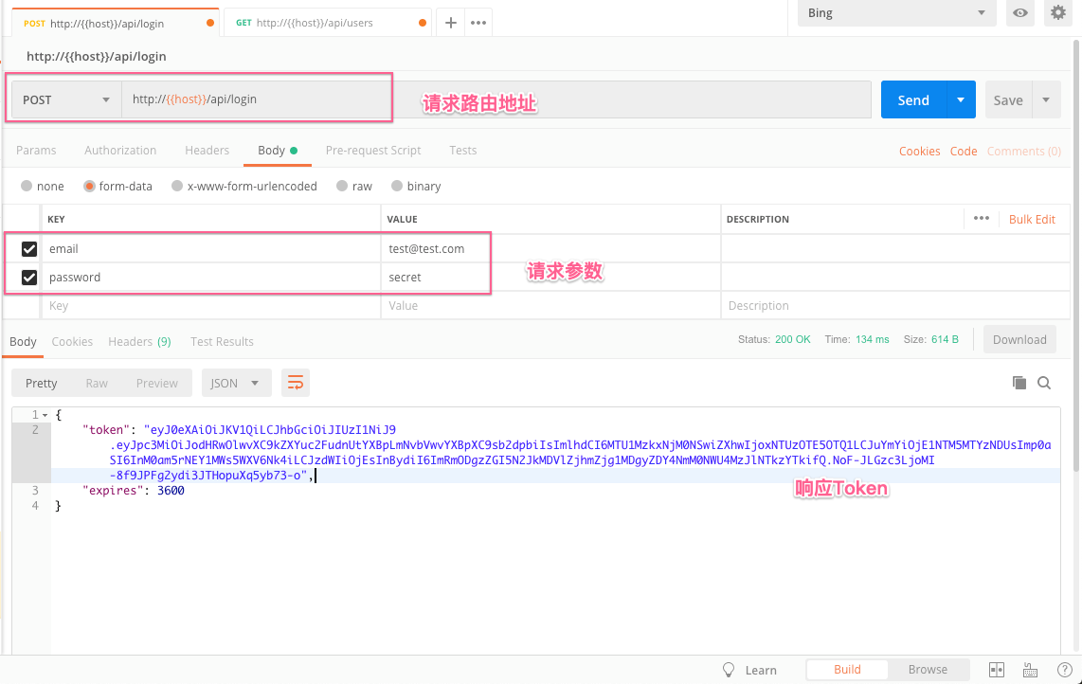1082x684 pixels.
Task: Open the POST method dropdown
Action: point(66,99)
